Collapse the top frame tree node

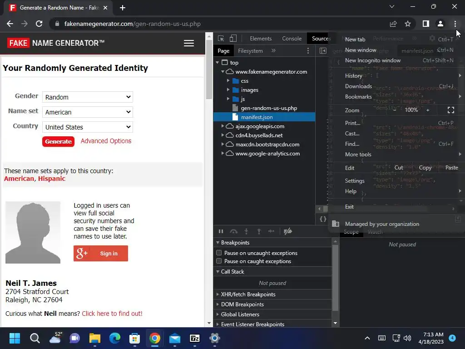click(218, 63)
